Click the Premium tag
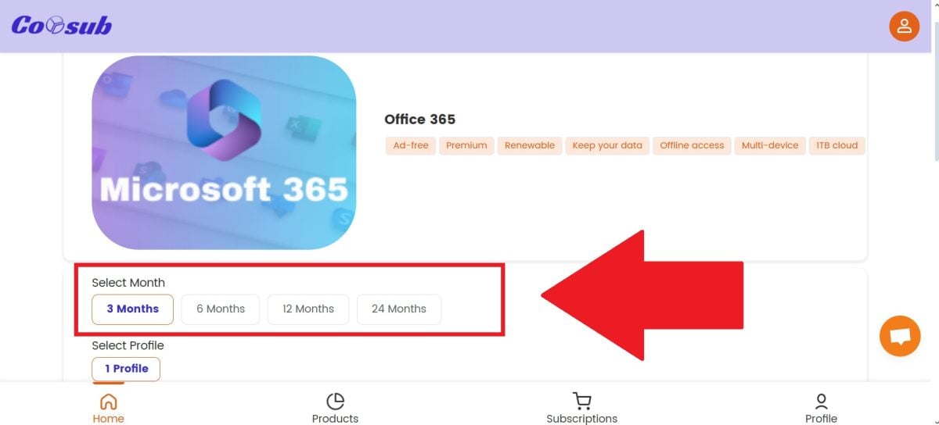 tap(466, 145)
